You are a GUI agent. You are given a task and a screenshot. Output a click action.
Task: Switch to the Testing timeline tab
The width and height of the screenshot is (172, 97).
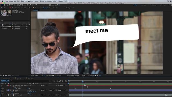coord(19,78)
